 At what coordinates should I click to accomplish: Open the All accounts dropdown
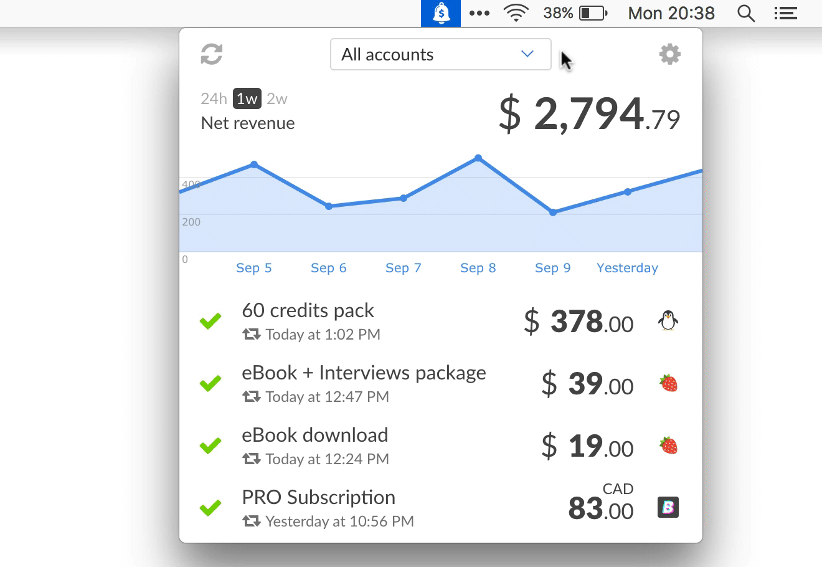(441, 54)
